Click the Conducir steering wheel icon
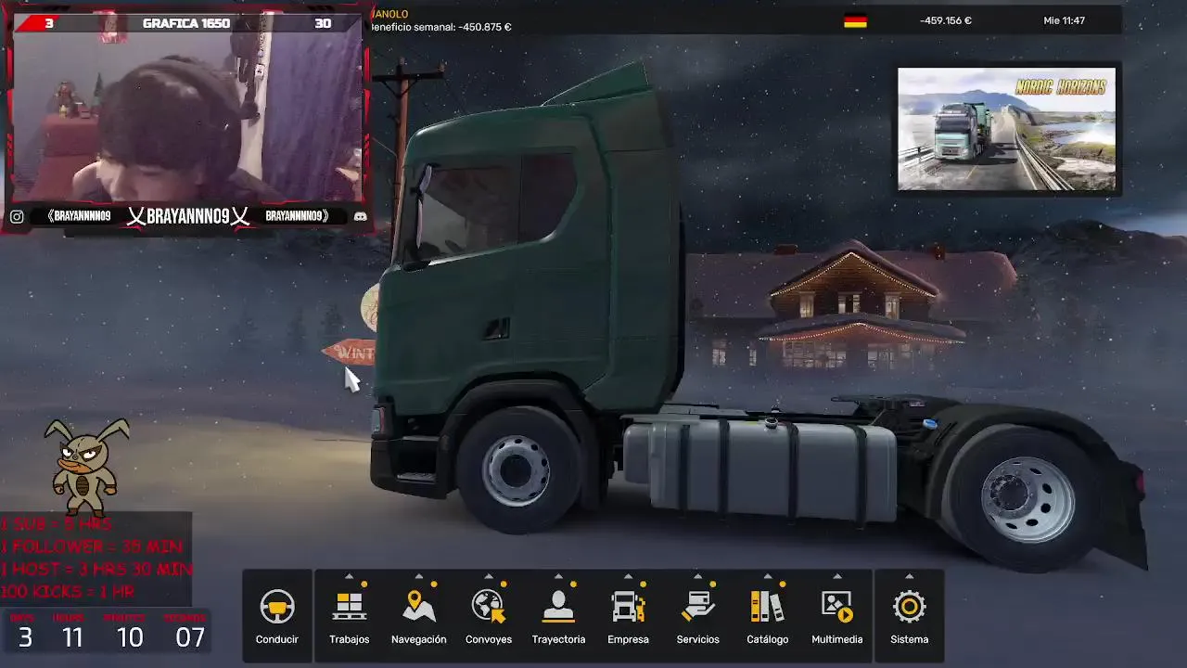Viewport: 1187px width, 668px height. click(x=276, y=607)
